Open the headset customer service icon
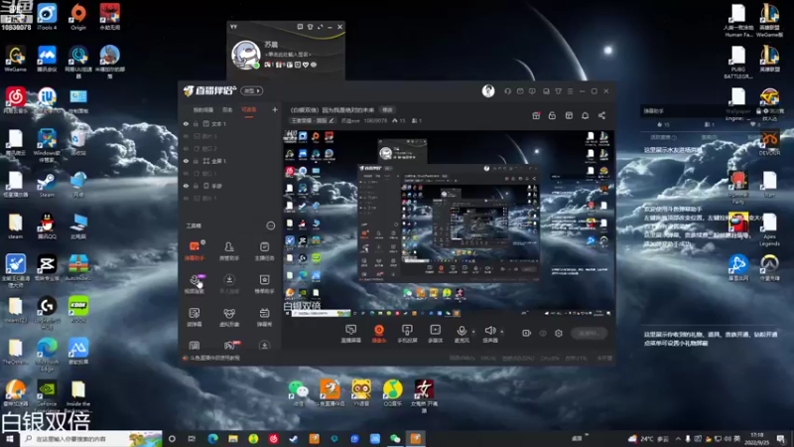794x447 pixels. [x=507, y=91]
